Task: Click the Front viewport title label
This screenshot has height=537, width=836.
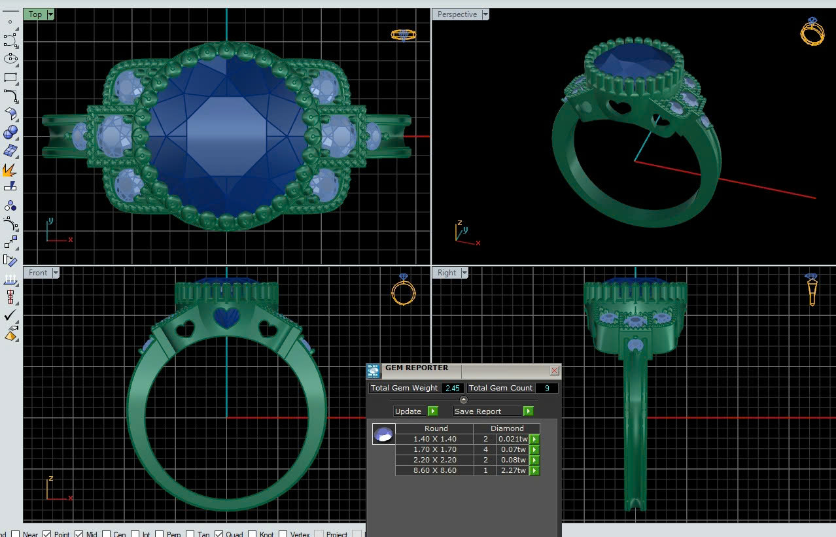Action: pos(38,273)
